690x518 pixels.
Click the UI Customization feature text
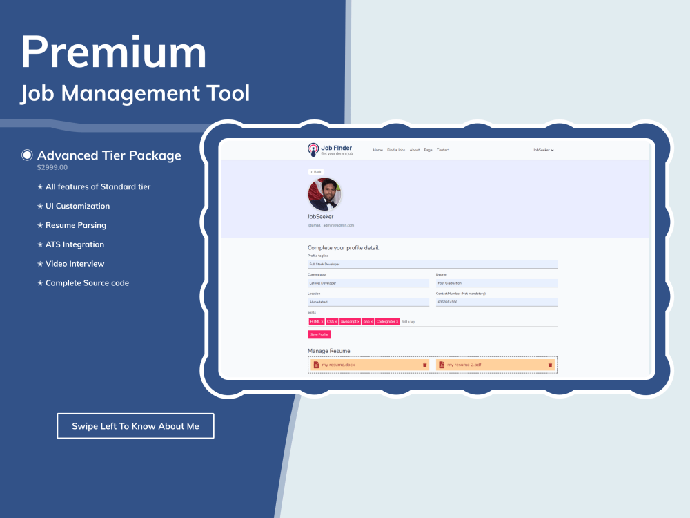pyautogui.click(x=77, y=206)
